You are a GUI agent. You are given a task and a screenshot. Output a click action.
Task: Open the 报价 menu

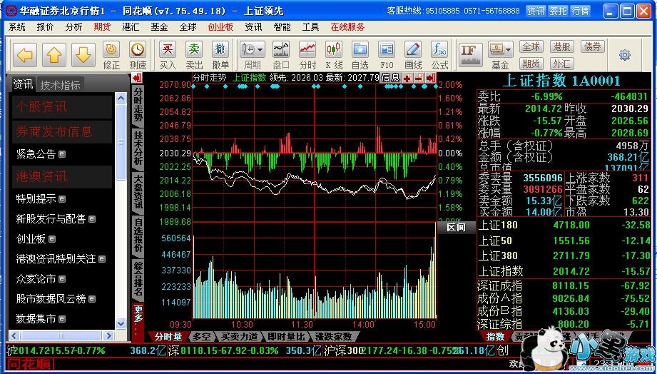pyautogui.click(x=45, y=27)
